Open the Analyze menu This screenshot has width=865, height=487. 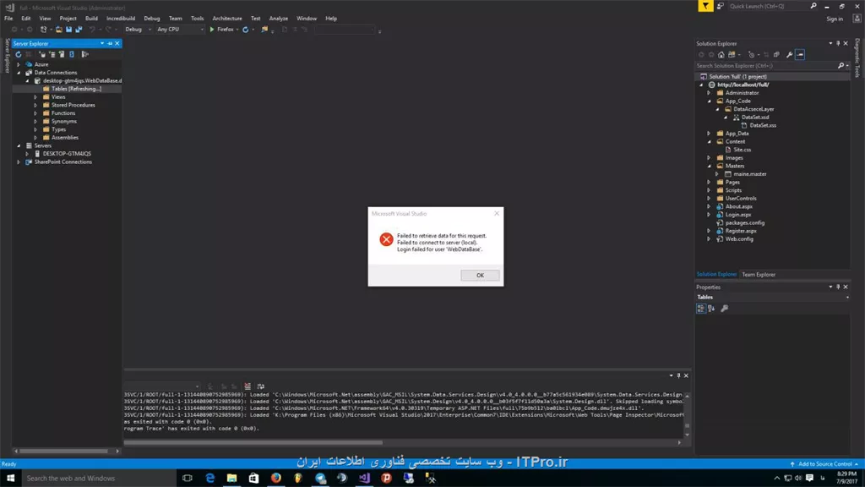[278, 19]
